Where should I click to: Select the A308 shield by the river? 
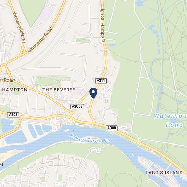(x=112, y=128)
